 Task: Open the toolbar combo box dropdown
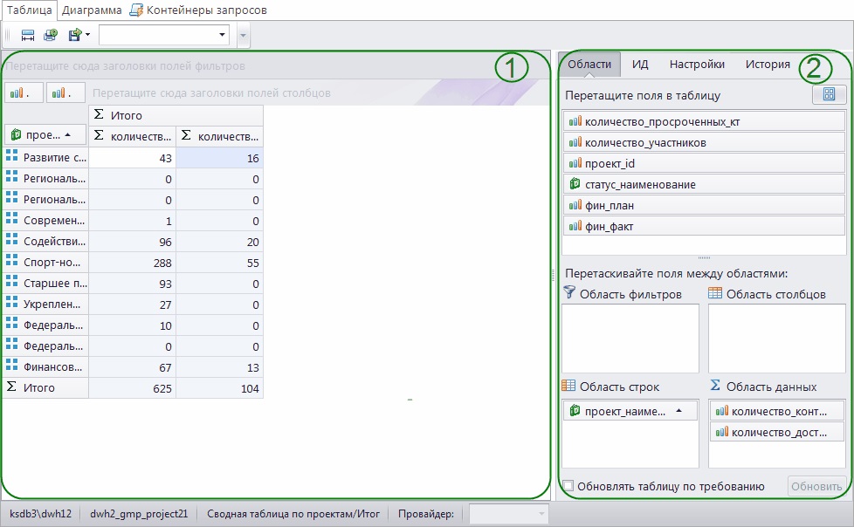[223, 35]
